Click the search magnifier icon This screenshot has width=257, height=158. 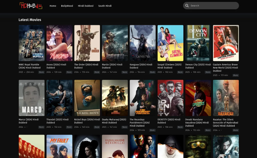(x=187, y=6)
